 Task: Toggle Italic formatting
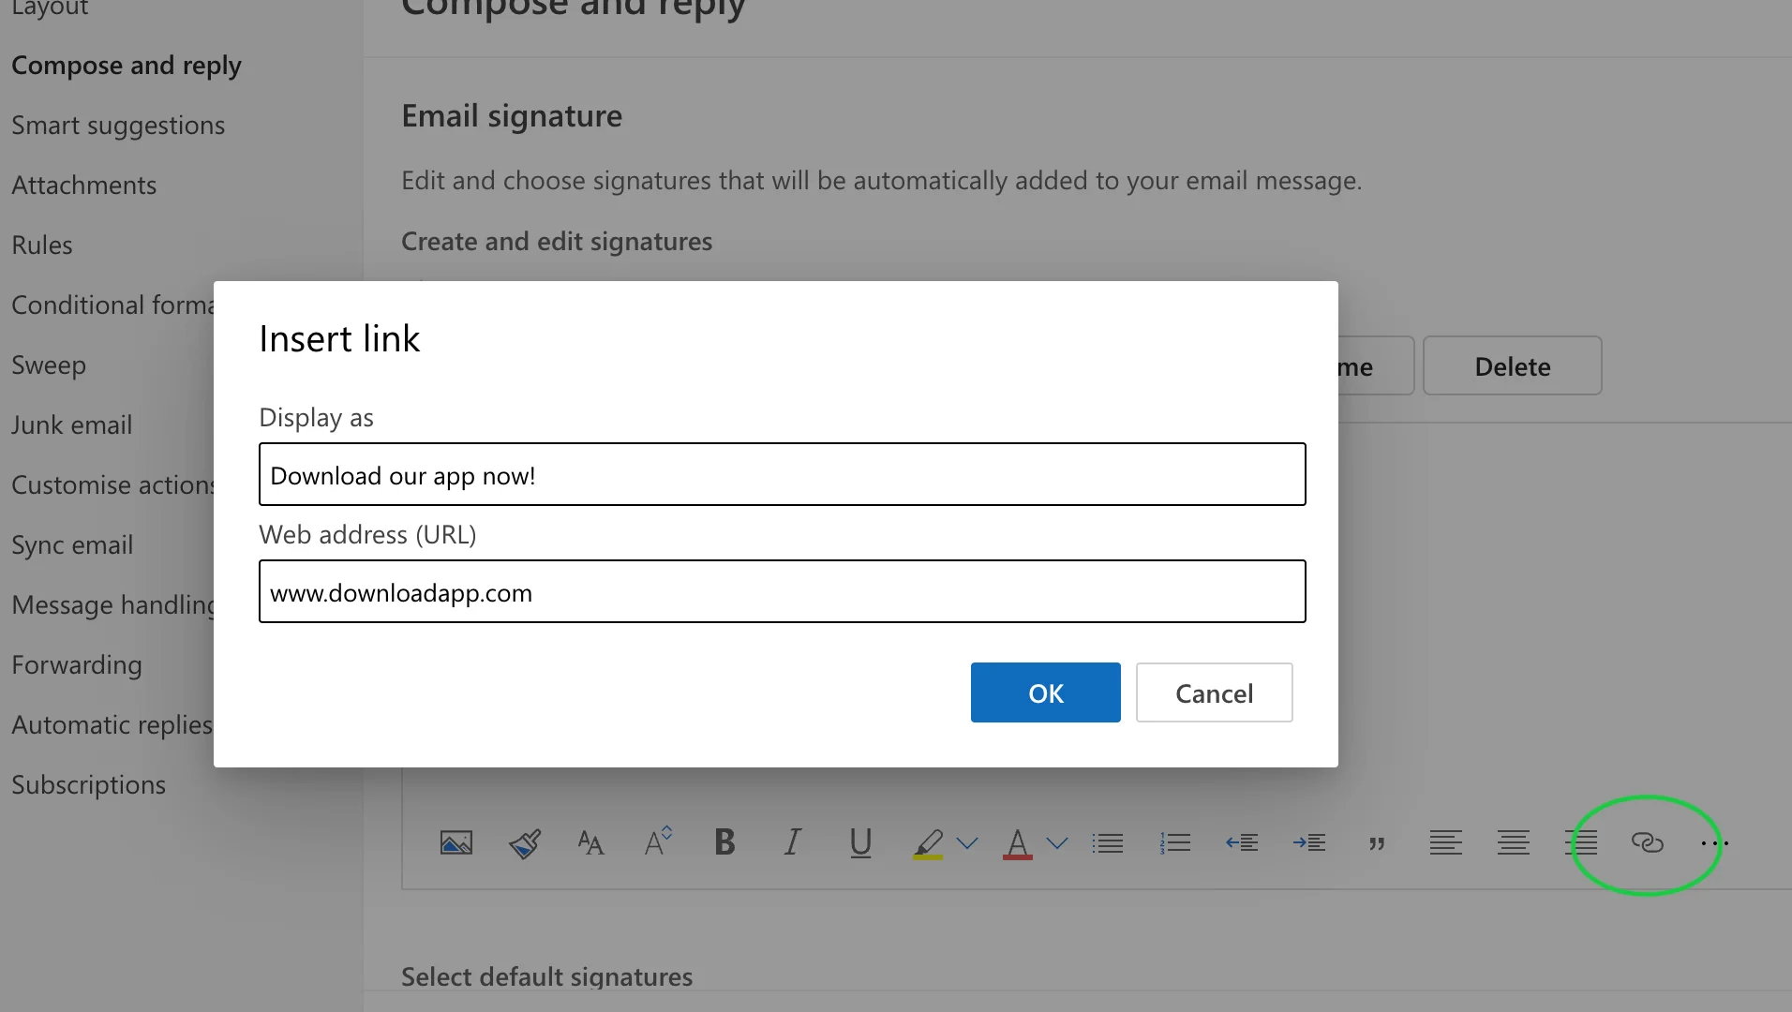(793, 842)
